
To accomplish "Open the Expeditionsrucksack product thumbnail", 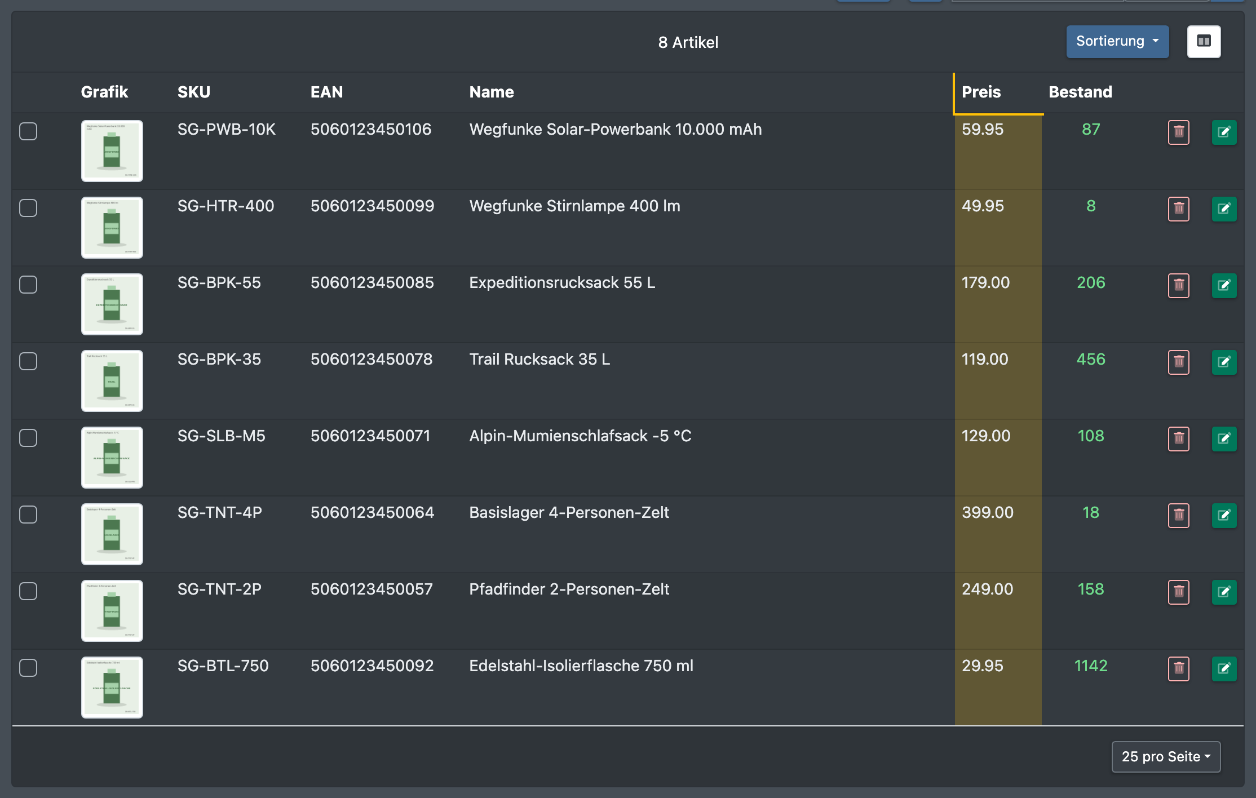I will click(112, 304).
